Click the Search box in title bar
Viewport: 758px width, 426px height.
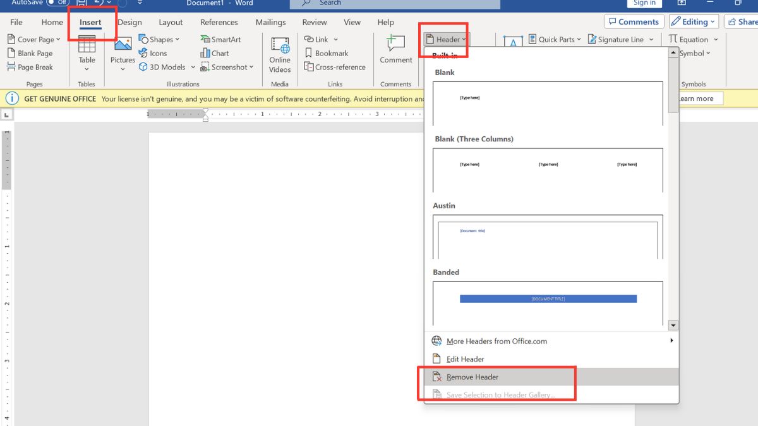[x=395, y=4]
